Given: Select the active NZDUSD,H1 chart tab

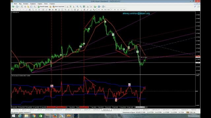Looking at the screenshot, I should [107, 110].
